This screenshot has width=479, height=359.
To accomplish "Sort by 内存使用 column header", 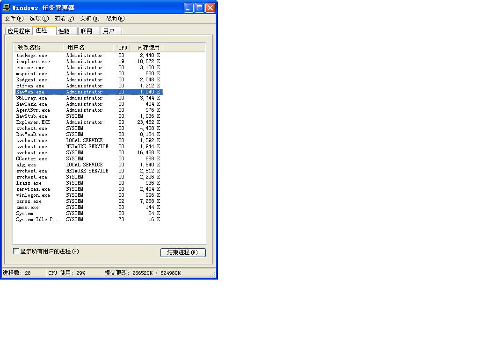I will [x=146, y=48].
